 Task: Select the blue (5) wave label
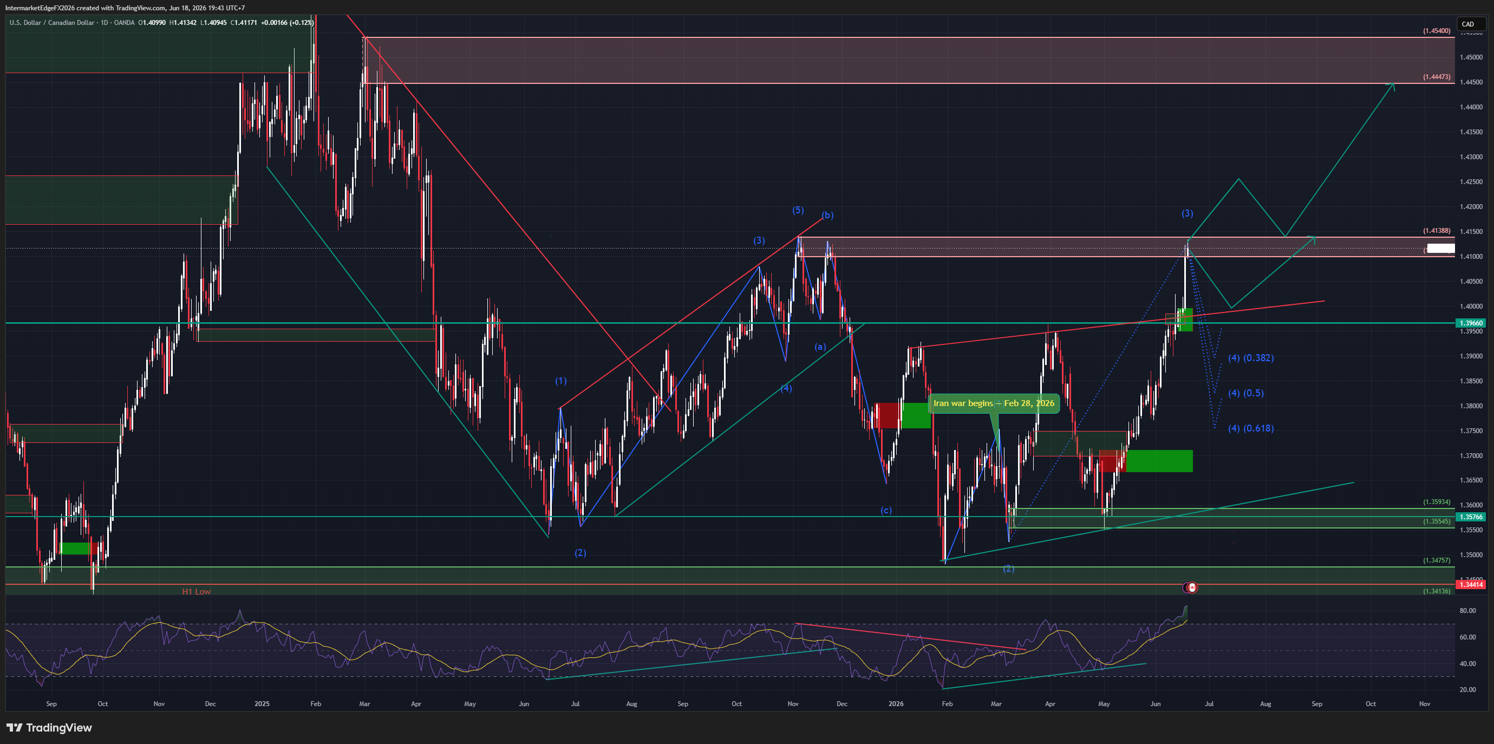(798, 210)
